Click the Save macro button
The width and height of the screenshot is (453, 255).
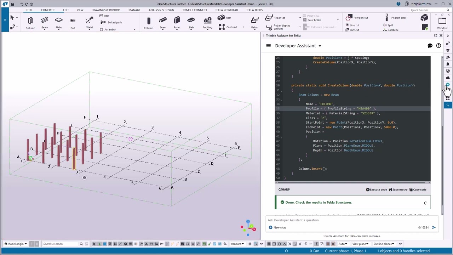point(398,189)
